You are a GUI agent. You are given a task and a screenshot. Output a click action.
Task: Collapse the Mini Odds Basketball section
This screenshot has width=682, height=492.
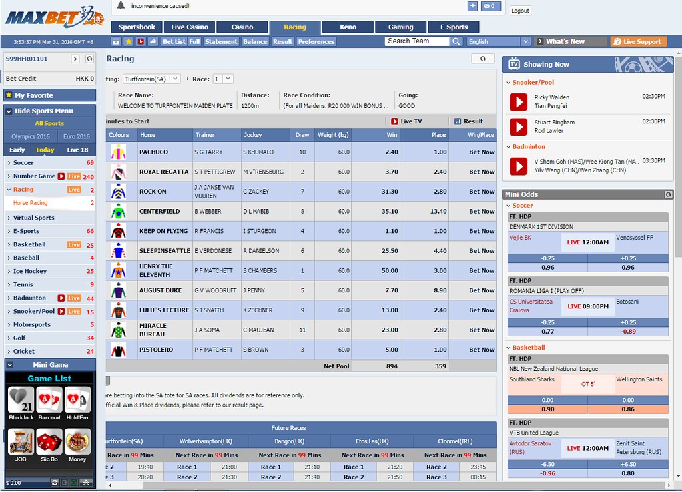coord(508,348)
